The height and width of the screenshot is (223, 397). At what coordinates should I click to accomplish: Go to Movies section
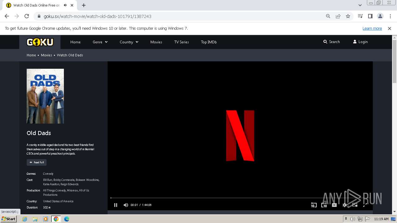click(x=156, y=42)
